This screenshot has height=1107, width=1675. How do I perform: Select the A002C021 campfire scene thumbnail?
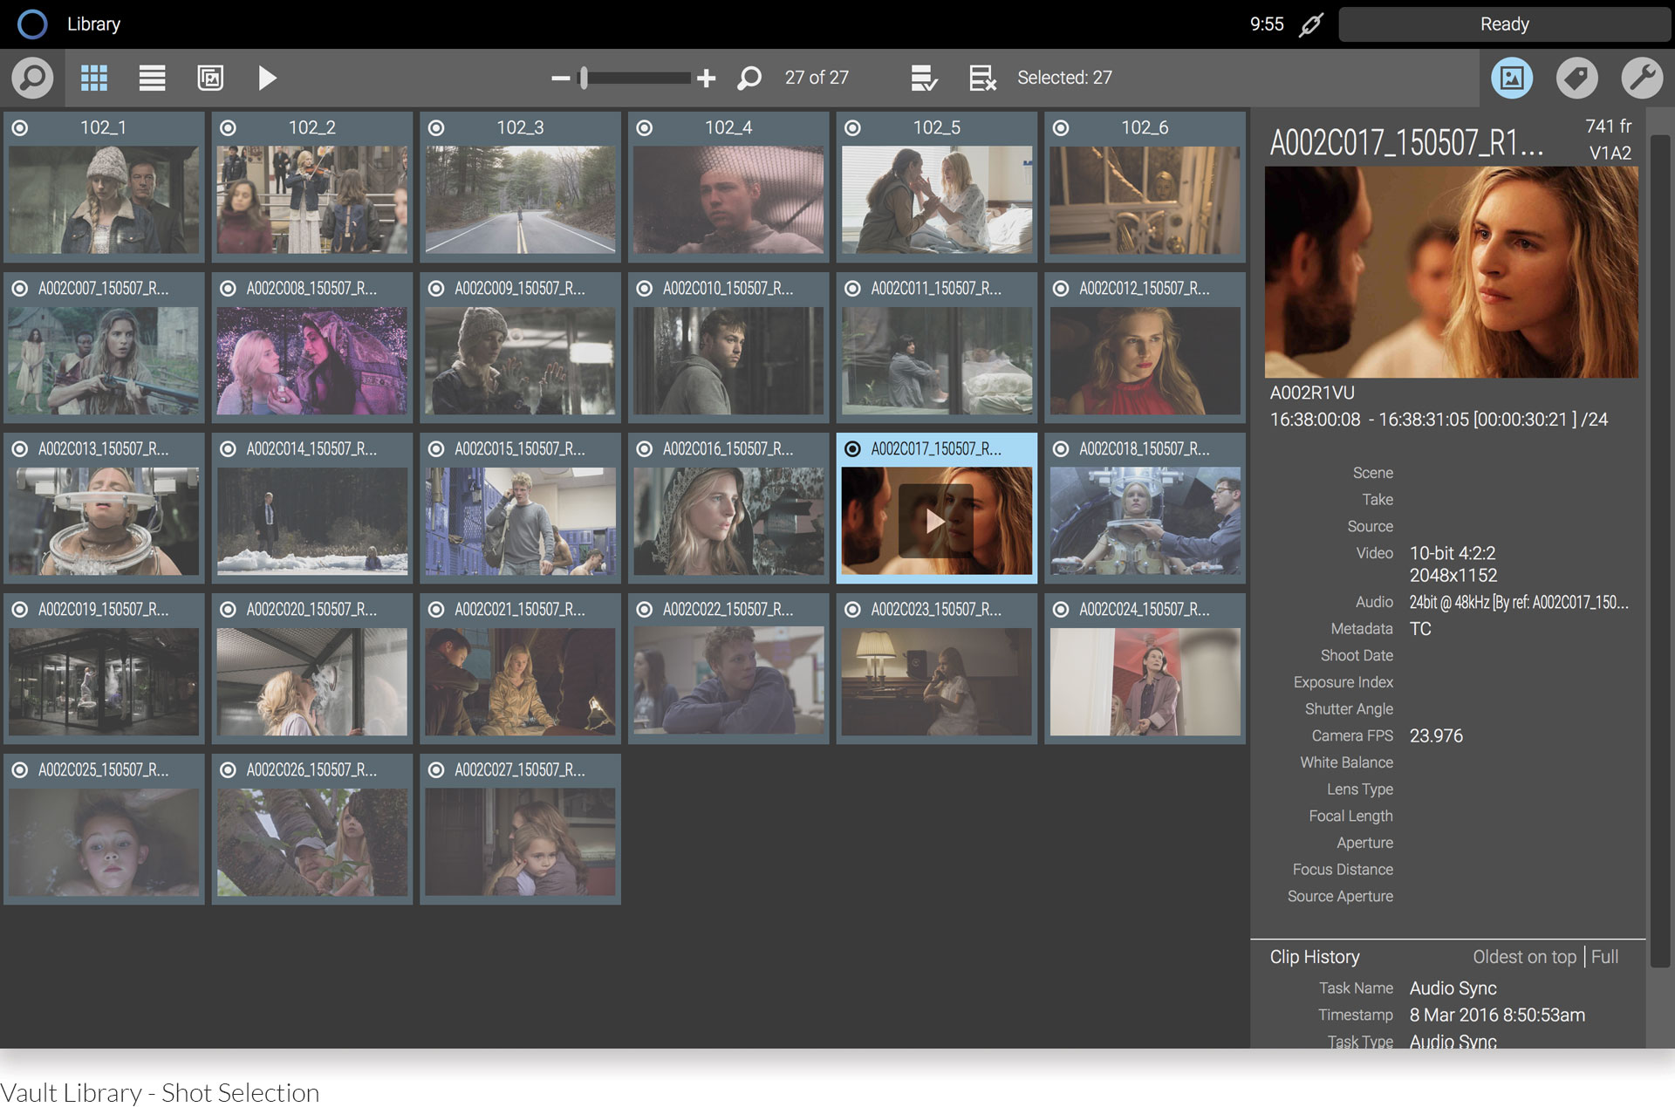point(520,681)
